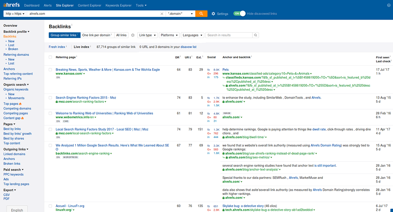Open Settings via the gear icon
Image resolution: width=393 pixels, height=212 pixels.
tap(214, 14)
